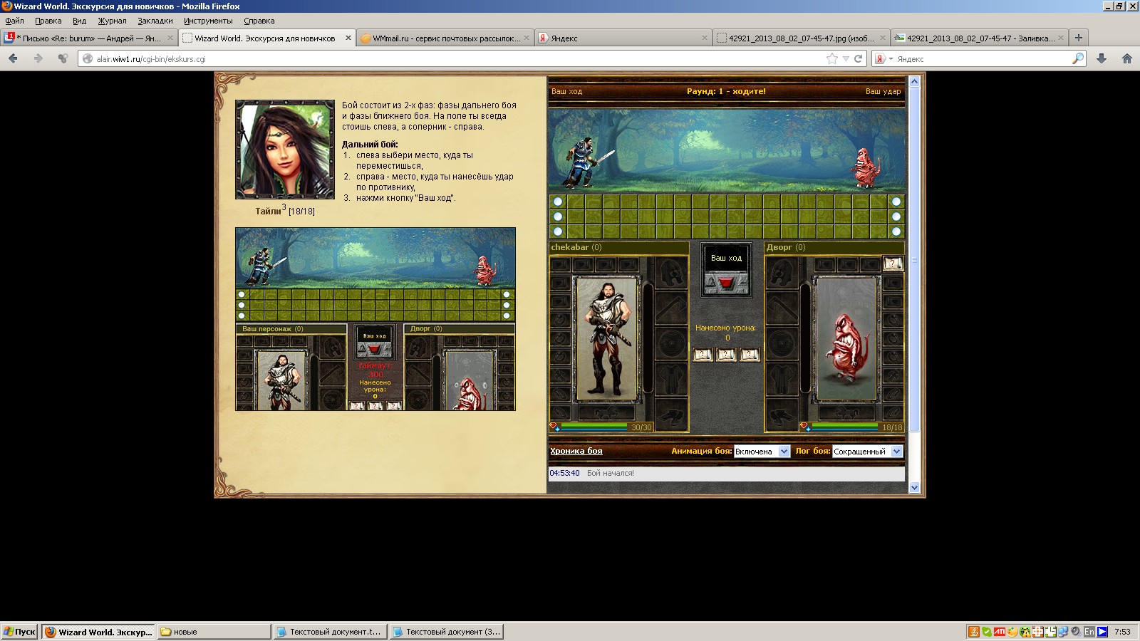Click chekabar's helmet equipment slot
Image resolution: width=1140 pixels, height=641 pixels.
coord(670,272)
